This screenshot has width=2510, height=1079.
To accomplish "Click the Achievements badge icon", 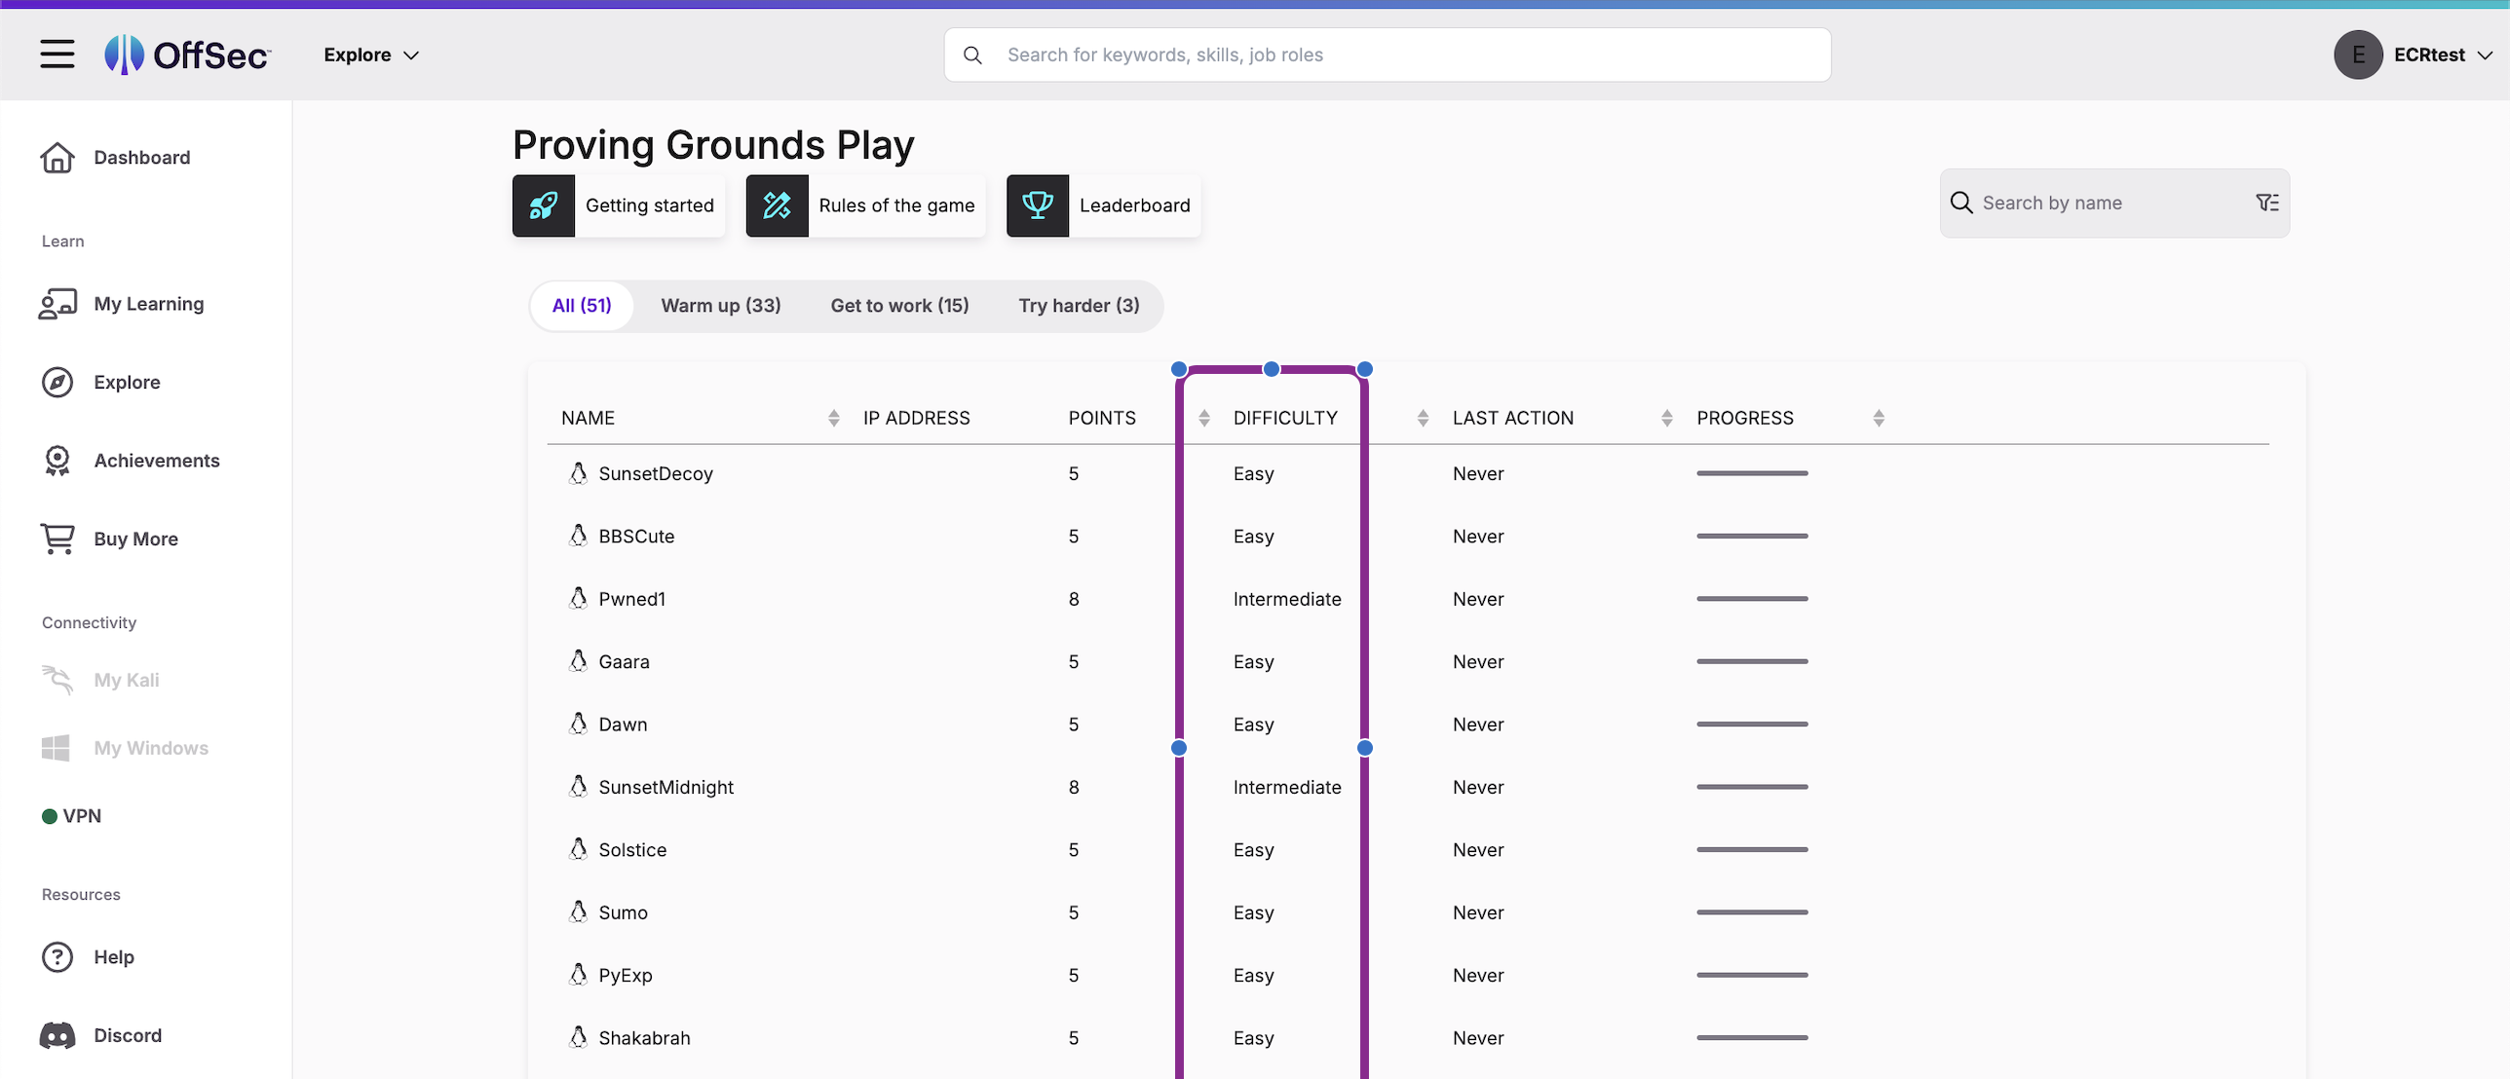I will tap(57, 461).
